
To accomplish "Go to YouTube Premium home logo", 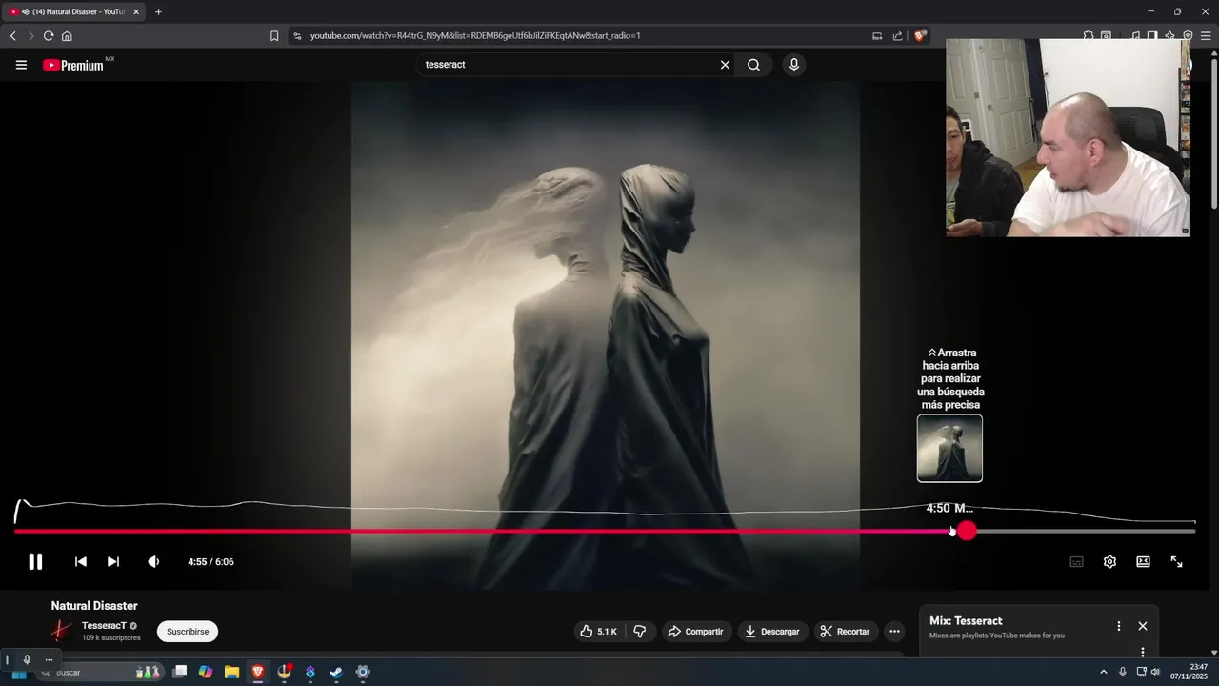I will 74,65.
